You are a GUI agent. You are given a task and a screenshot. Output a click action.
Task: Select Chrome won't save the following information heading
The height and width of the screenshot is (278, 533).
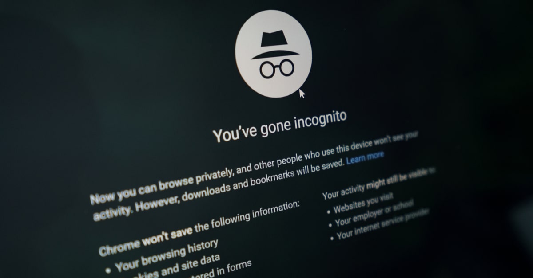pos(199,227)
